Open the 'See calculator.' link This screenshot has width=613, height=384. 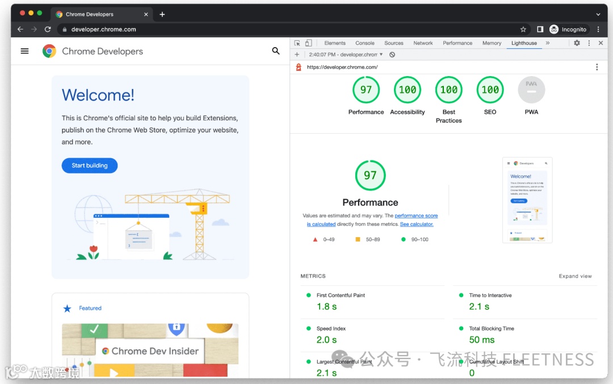417,224
